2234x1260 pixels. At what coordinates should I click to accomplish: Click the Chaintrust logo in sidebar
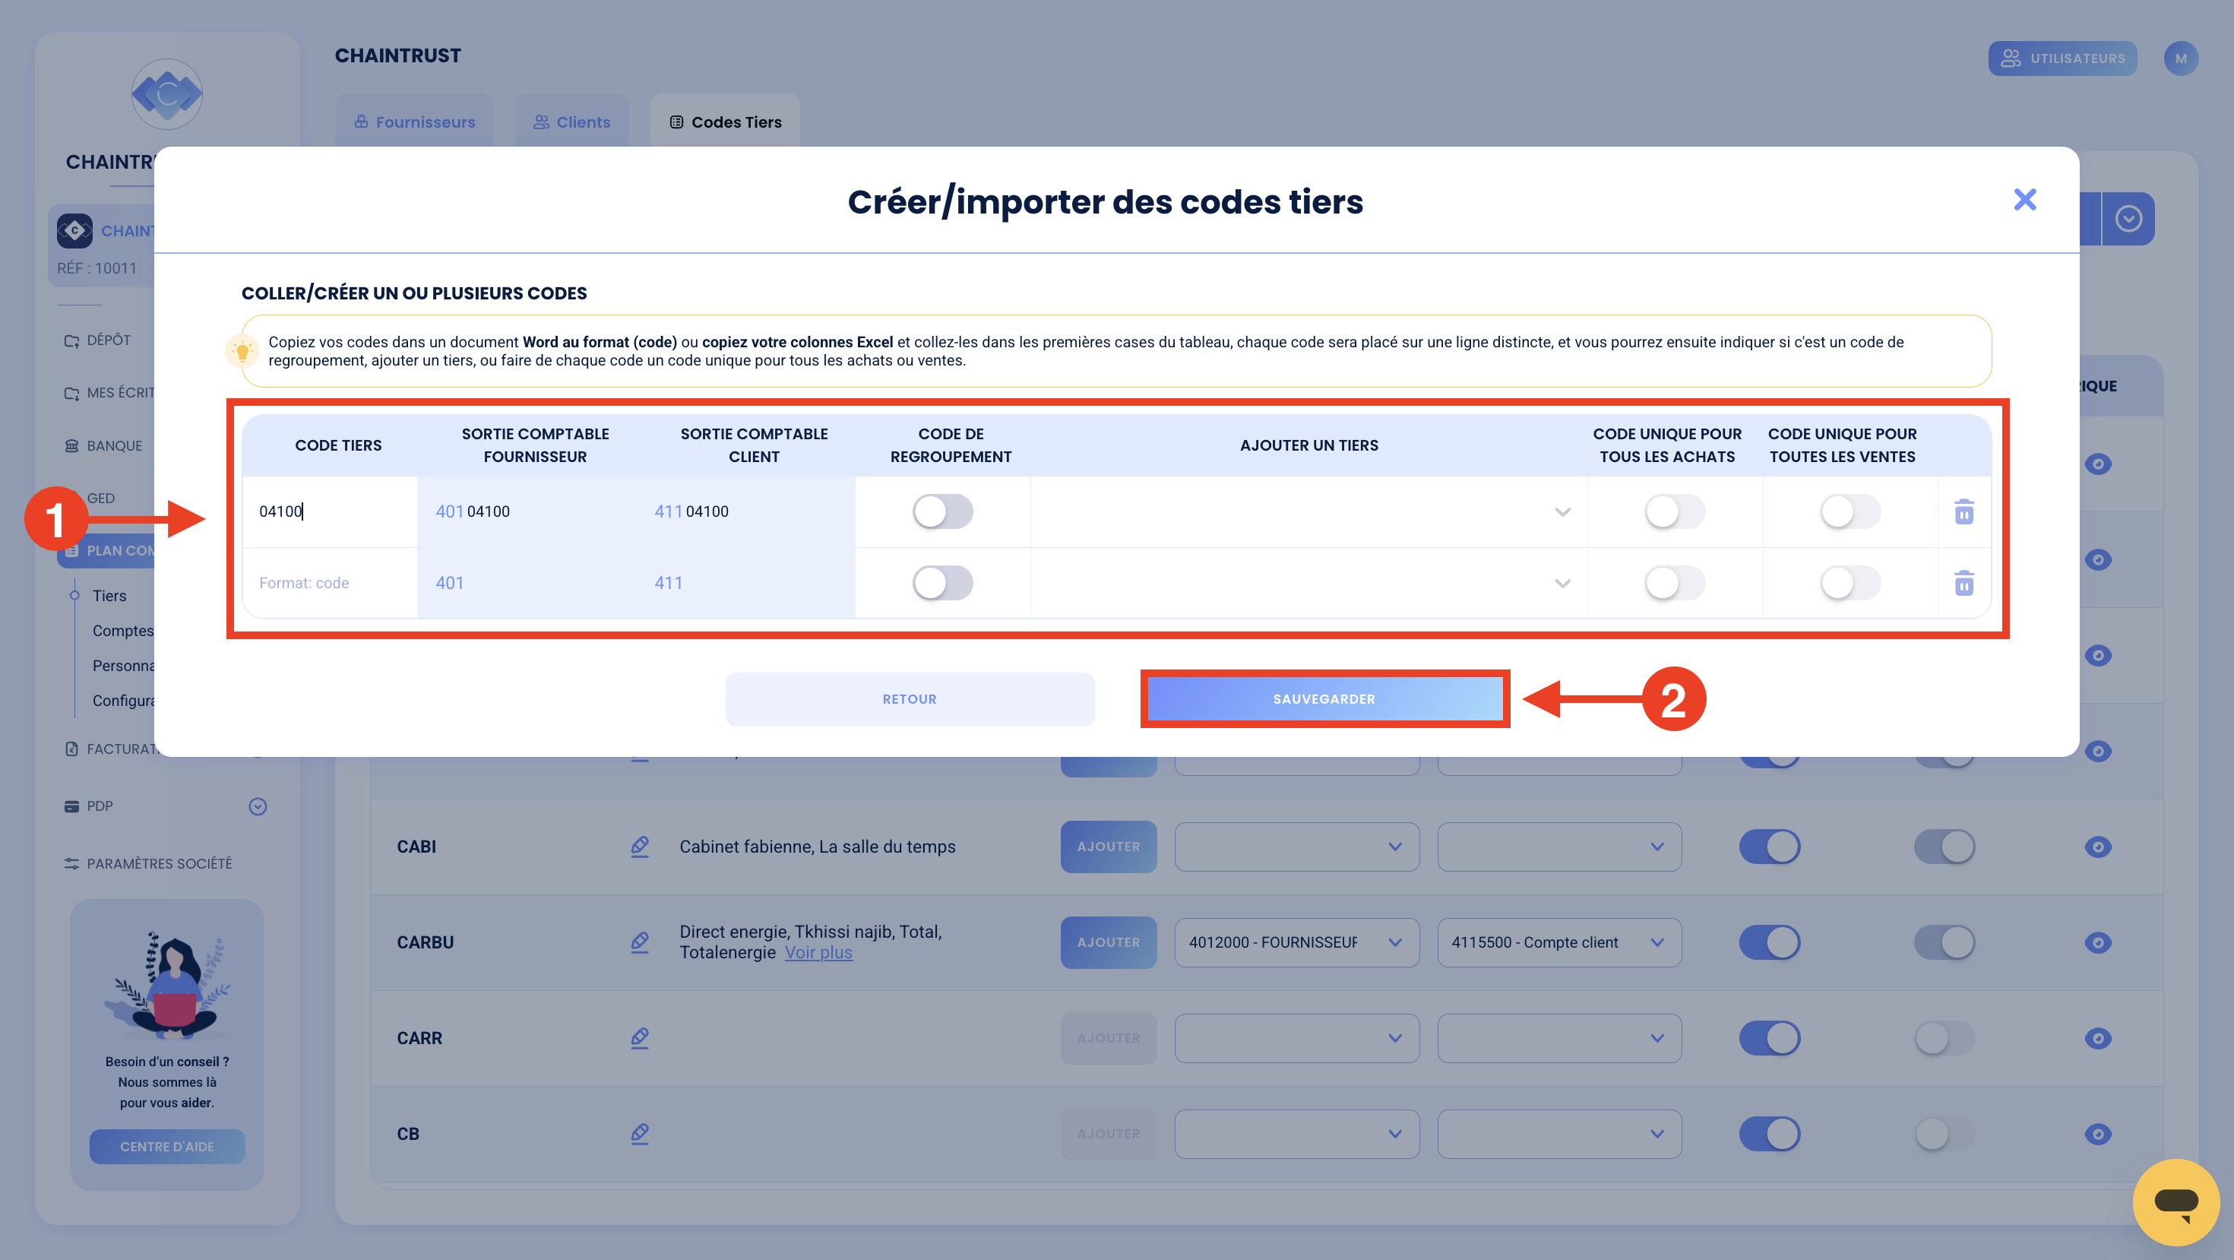(x=166, y=93)
